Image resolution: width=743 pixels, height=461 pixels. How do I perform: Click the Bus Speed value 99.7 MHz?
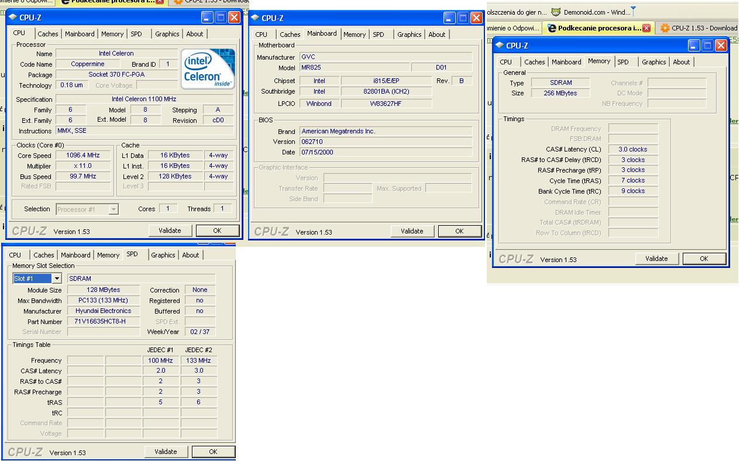tap(84, 177)
